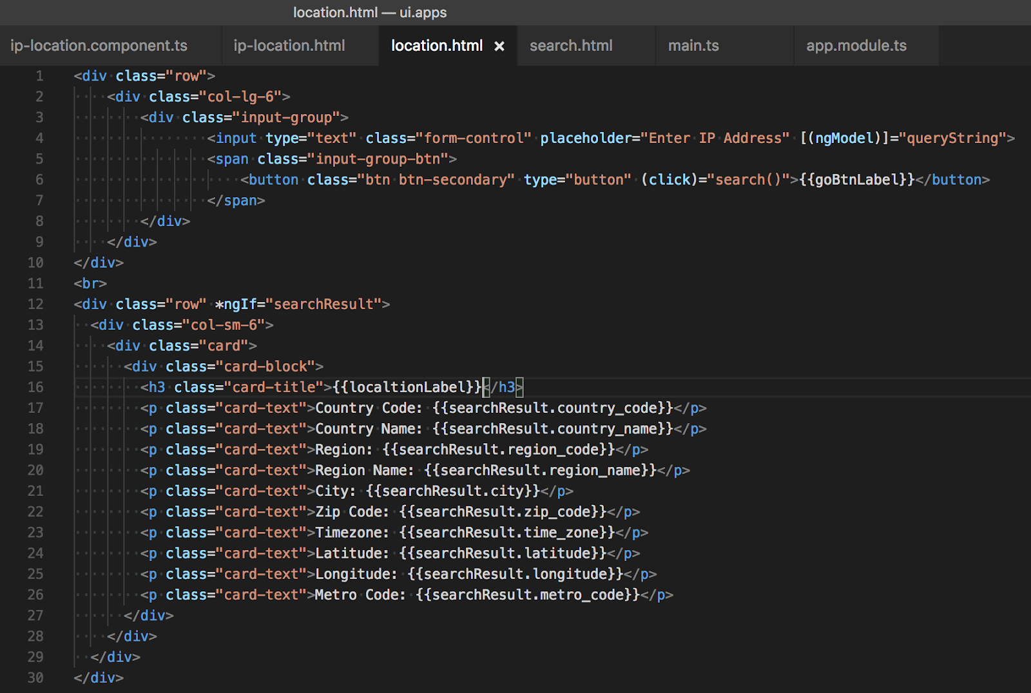Close the location.html tab
Screen dimensions: 1031x693
tap(499, 46)
